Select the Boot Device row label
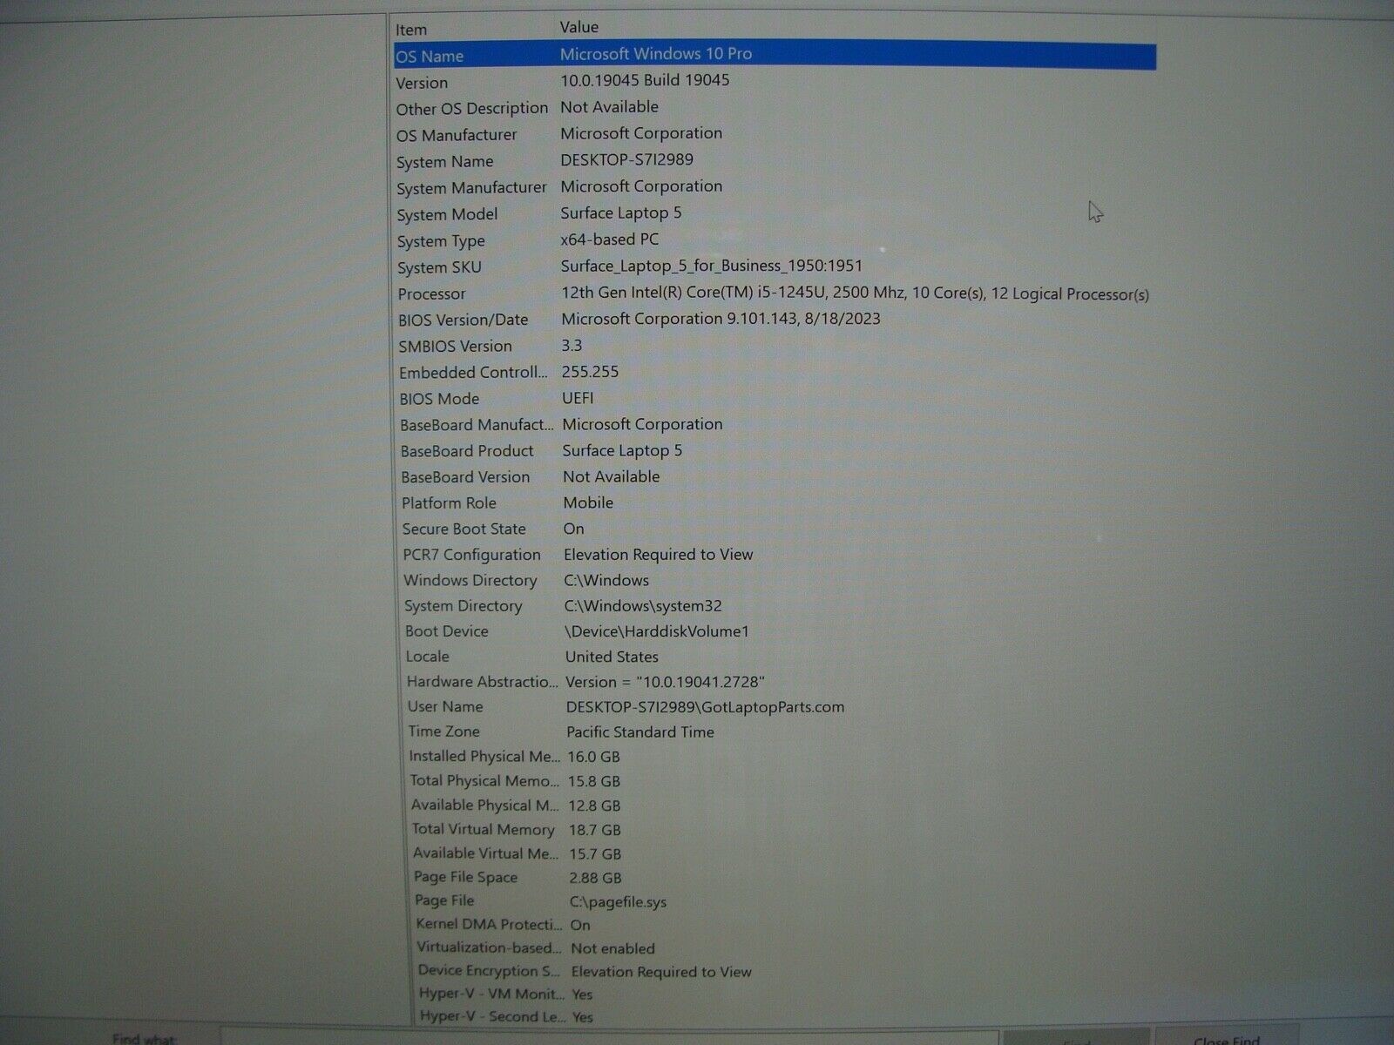This screenshot has height=1045, width=1394. point(447,632)
